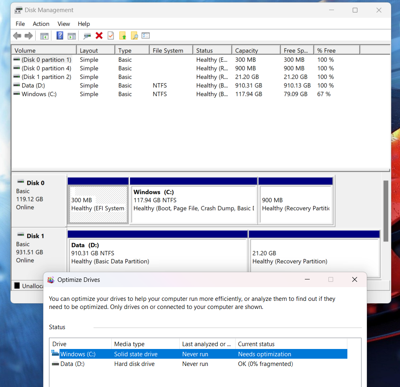Viewport: 400px width, 387px height.
Task: Sort by the Capacity column header
Action: (x=256, y=51)
